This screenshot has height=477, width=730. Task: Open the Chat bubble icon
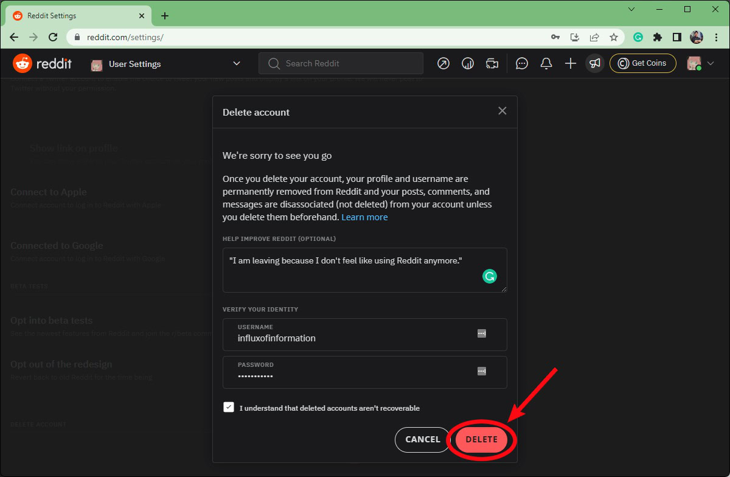pos(521,63)
